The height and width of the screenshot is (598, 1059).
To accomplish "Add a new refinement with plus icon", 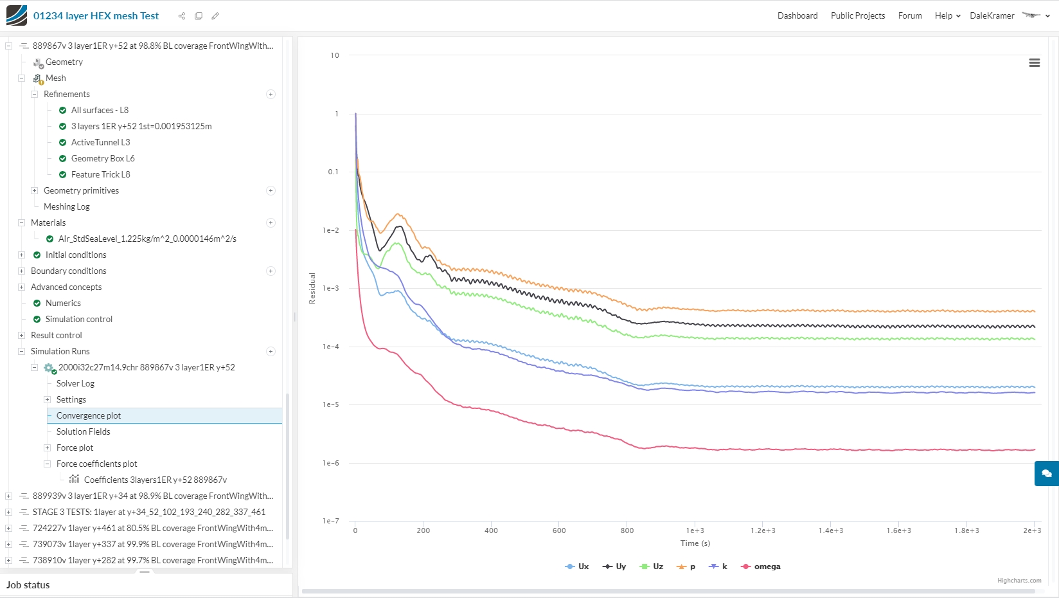I will (x=271, y=95).
